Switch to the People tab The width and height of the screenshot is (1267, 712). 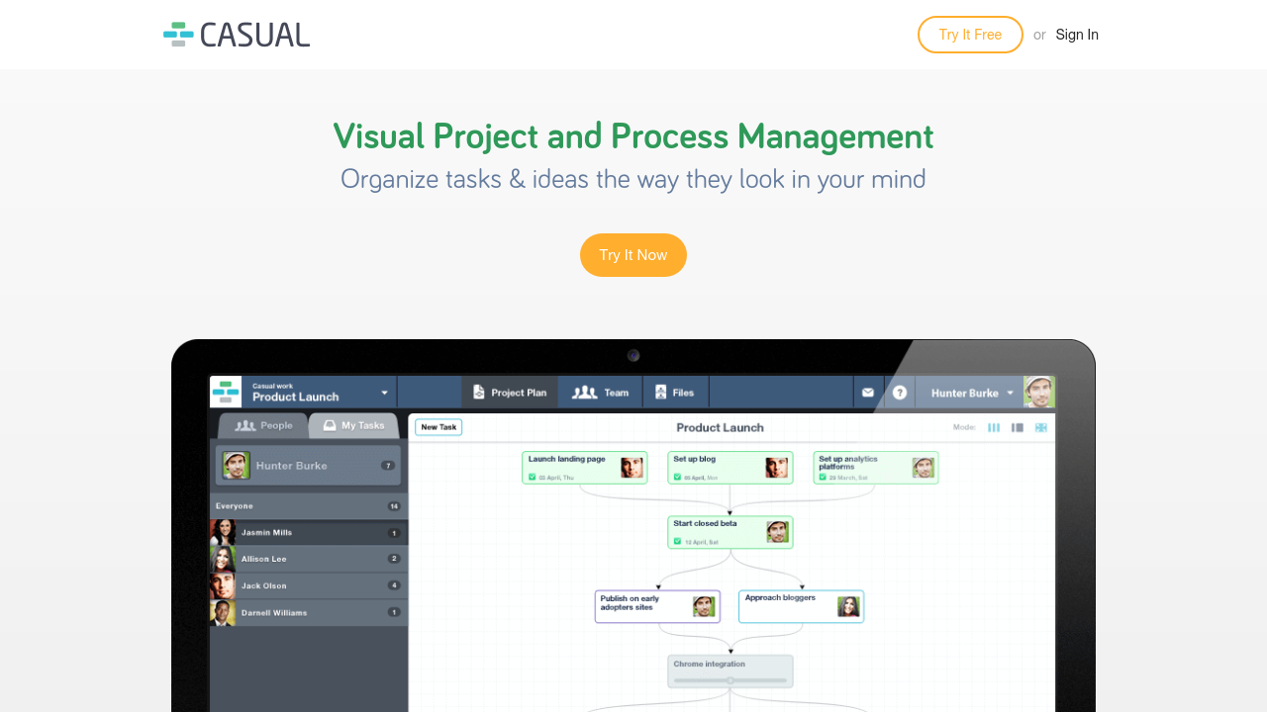tap(263, 425)
